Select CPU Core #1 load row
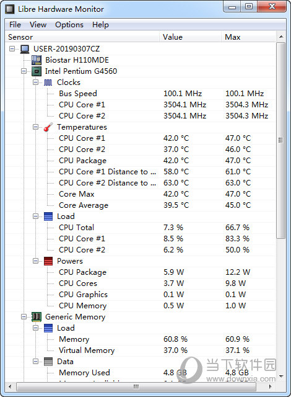The image size is (291, 397). click(141, 238)
